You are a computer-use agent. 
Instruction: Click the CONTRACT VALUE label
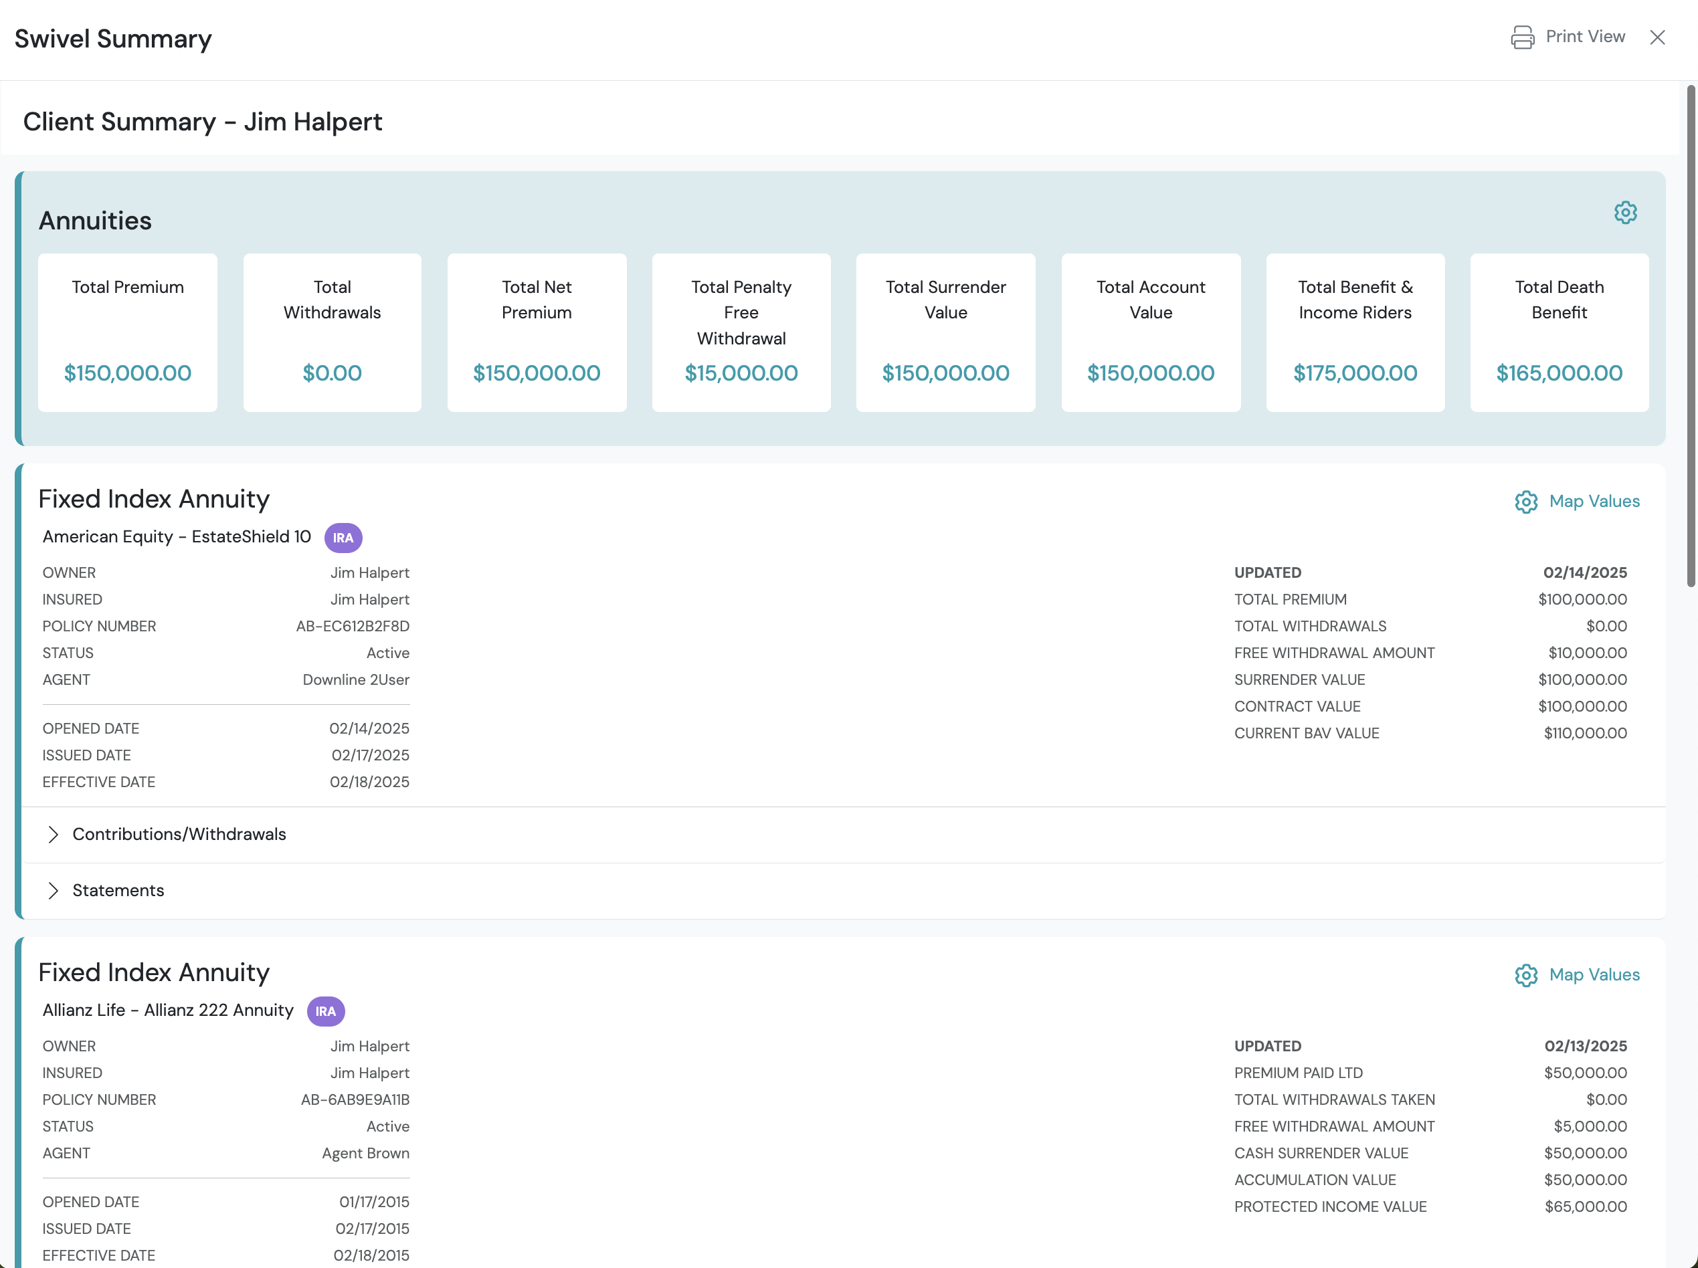pyautogui.click(x=1297, y=707)
